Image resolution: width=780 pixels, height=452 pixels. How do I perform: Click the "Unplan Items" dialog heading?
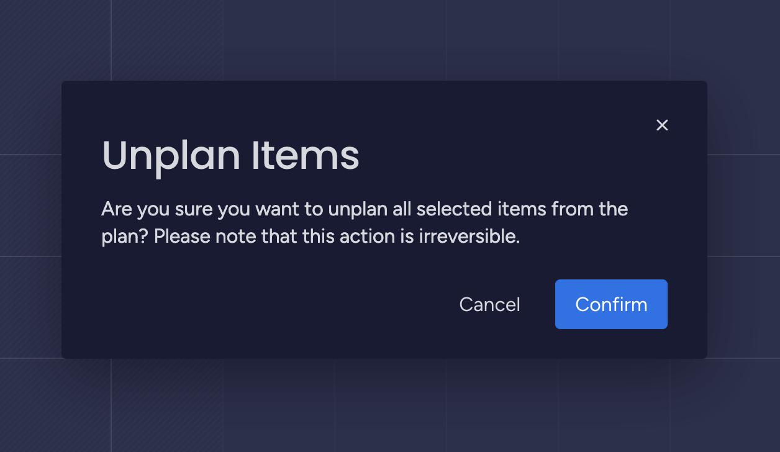(x=230, y=155)
